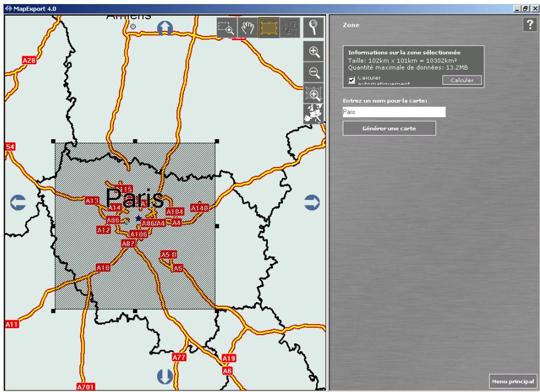Screen dimensions: 540x392
Task: Click the Quantité maximale de données 13.2MB line
Action: [x=408, y=67]
